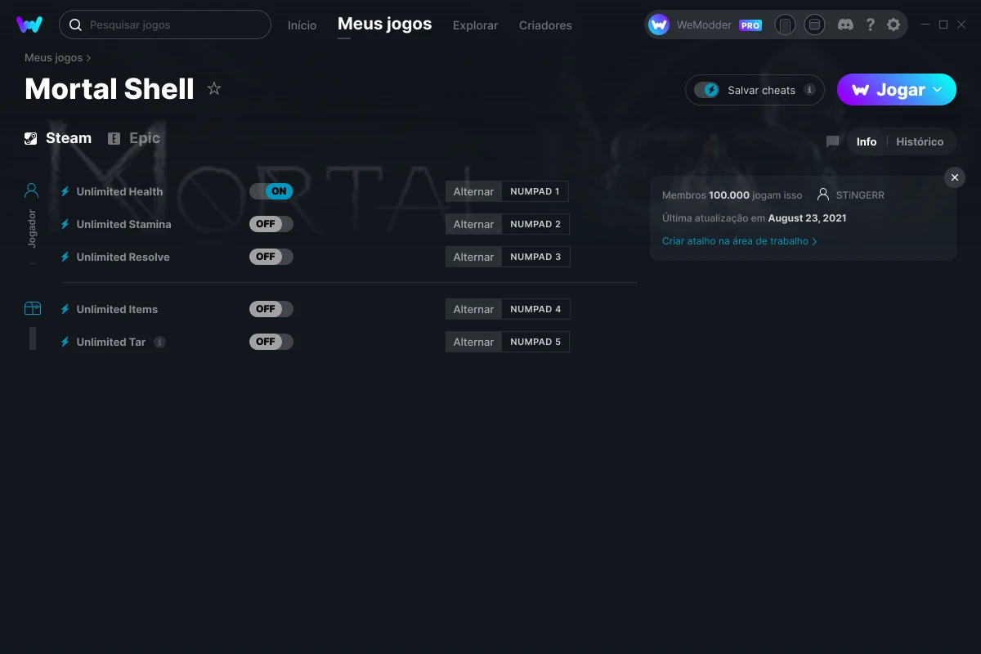Click the controller overlay icon in header
This screenshot has height=654, width=981.
pos(814,25)
